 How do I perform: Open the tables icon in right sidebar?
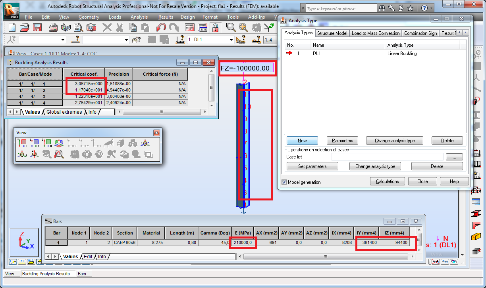pos(476,202)
